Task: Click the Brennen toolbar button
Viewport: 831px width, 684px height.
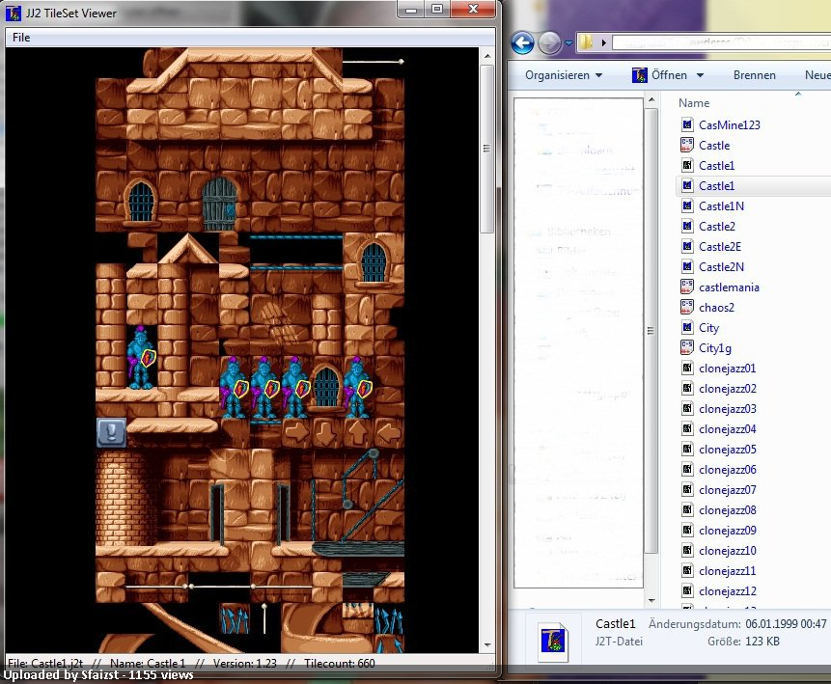Action: coord(754,75)
